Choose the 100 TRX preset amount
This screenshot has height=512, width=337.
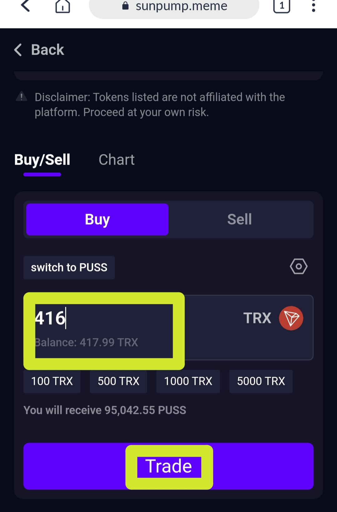tap(52, 381)
